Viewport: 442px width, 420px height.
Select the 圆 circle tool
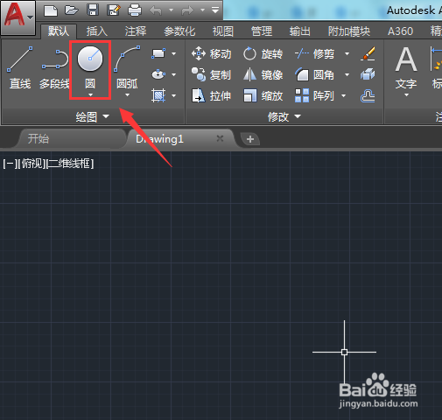(x=90, y=66)
